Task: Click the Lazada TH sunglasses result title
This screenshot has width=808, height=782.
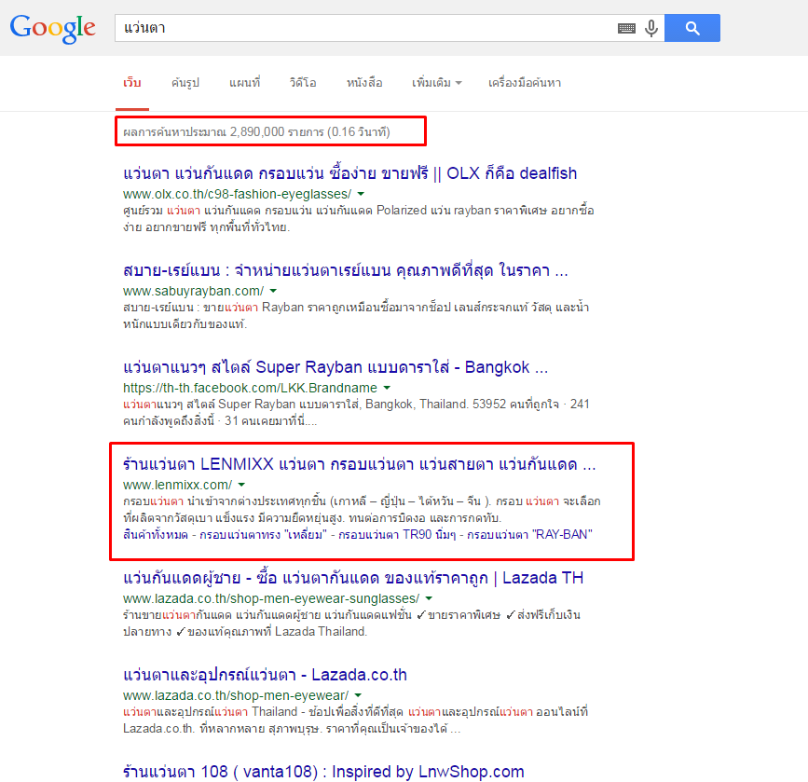Action: [x=353, y=578]
